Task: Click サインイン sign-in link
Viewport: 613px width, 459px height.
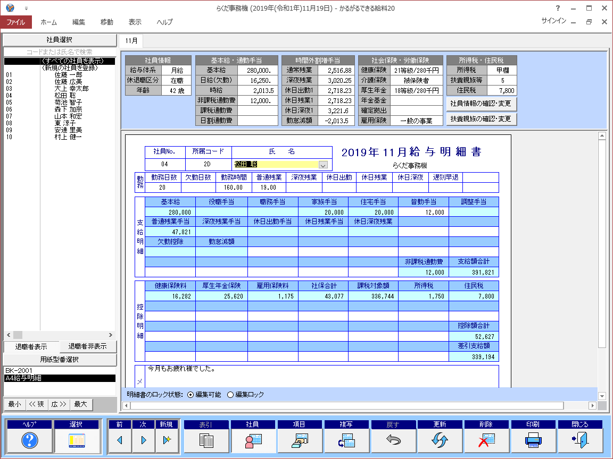Action: click(x=553, y=21)
